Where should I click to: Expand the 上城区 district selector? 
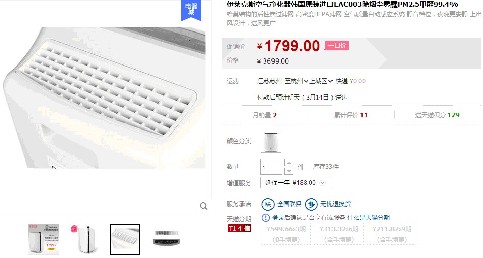point(321,81)
